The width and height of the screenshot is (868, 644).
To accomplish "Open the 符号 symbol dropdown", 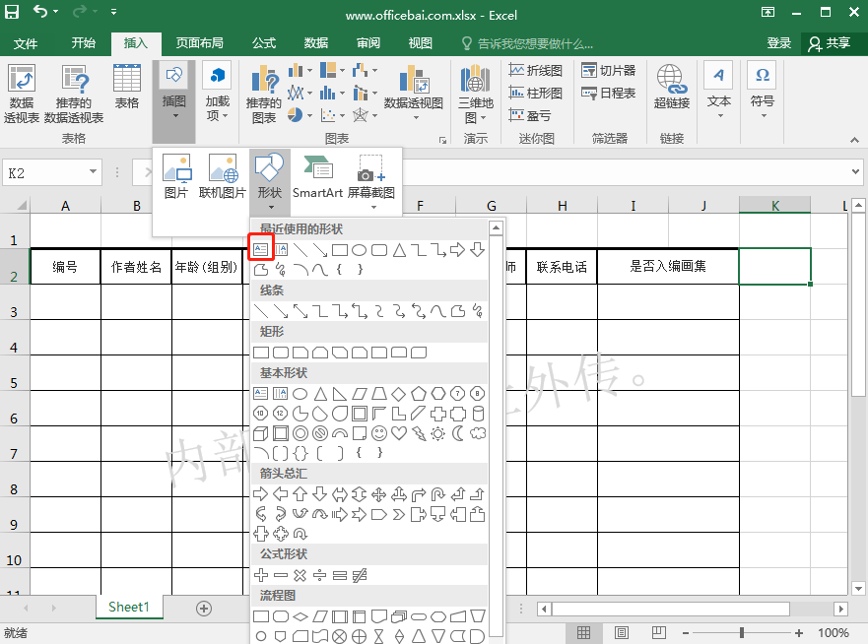I will coord(763,92).
